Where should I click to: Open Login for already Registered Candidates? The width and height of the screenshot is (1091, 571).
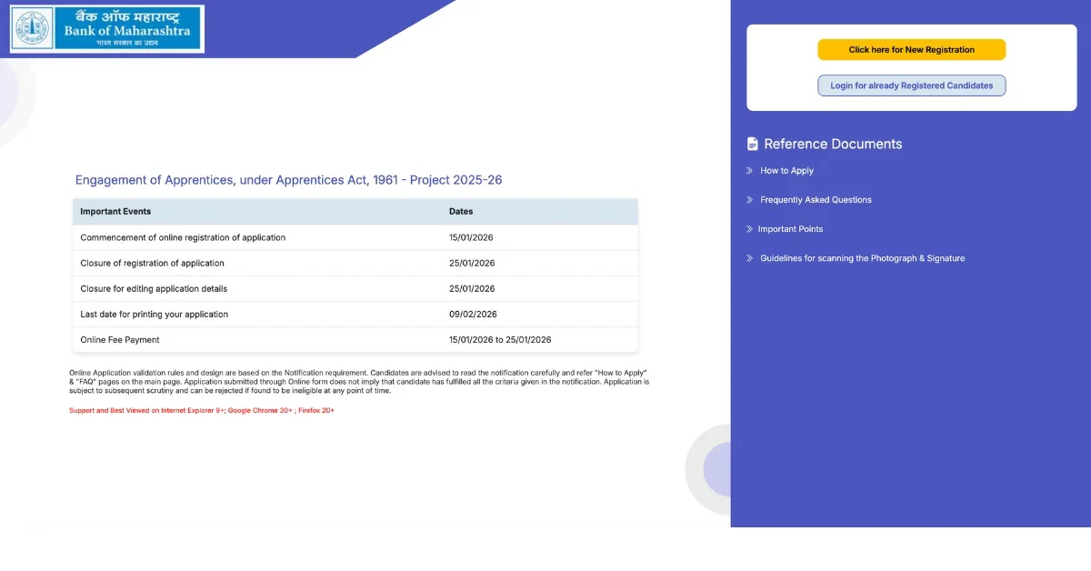[911, 85]
